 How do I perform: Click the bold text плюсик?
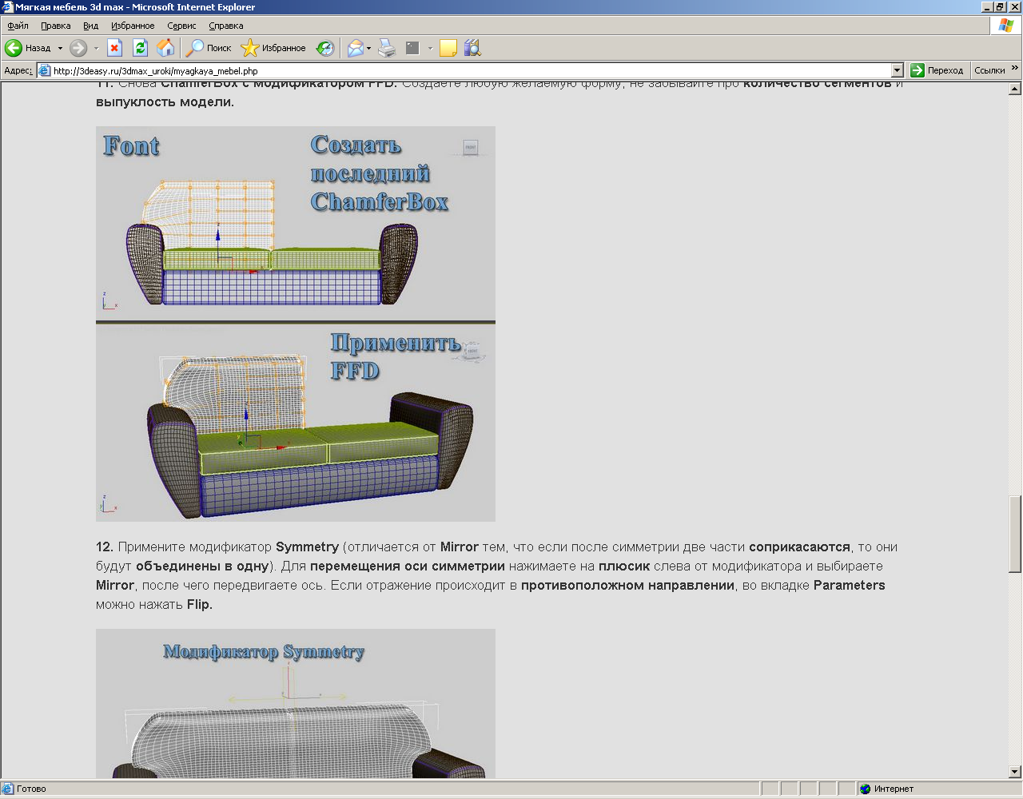click(624, 566)
